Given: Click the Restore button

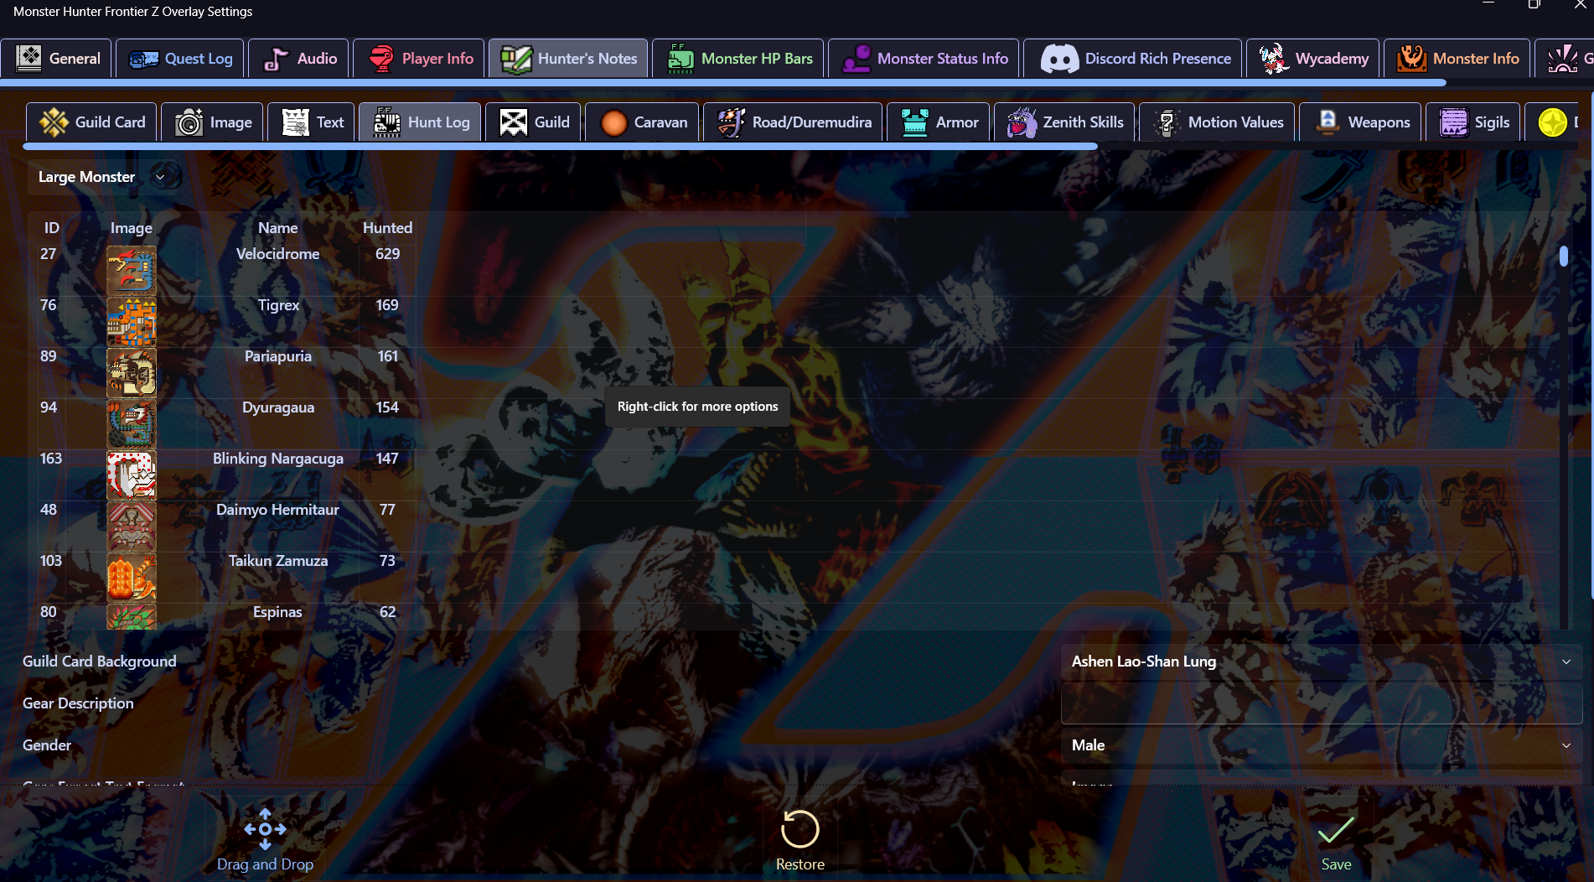Looking at the screenshot, I should (x=800, y=839).
